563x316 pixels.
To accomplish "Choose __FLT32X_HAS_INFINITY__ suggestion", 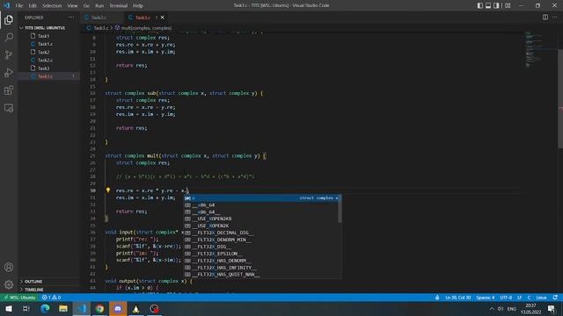I will point(261,268).
